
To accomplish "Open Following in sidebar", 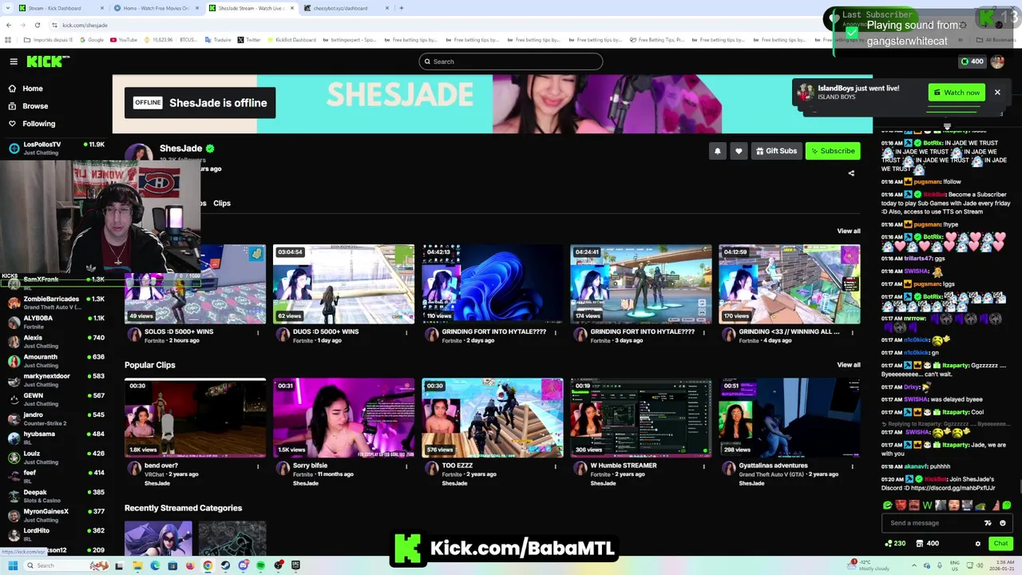I will [38, 124].
